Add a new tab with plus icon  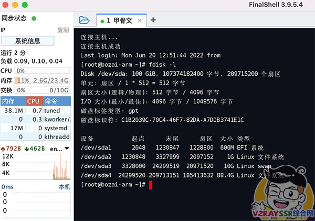(x=153, y=20)
